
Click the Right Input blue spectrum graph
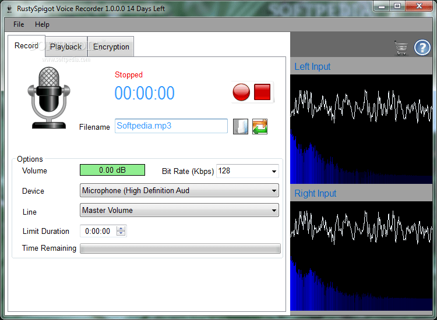[361, 284]
